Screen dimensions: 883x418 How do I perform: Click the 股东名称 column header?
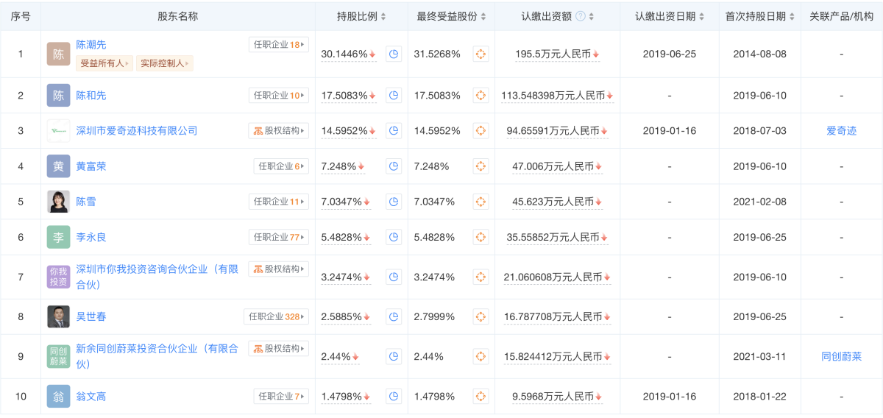coord(177,16)
